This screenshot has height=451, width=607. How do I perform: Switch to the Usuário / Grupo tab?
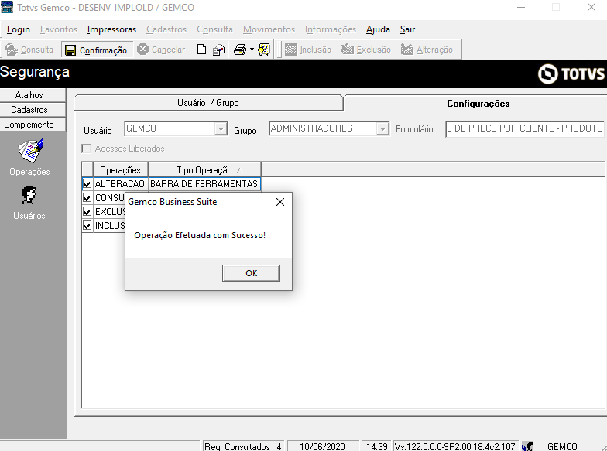click(208, 103)
